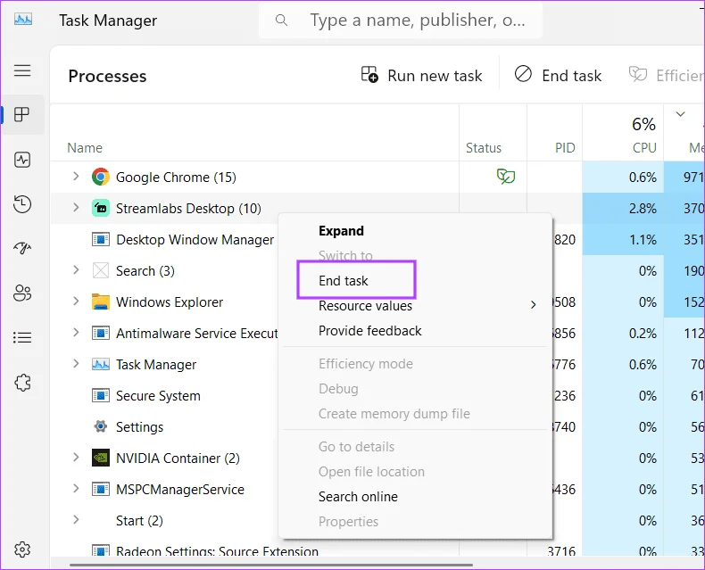This screenshot has width=705, height=570.
Task: Choose End task in the context menu
Action: 343,281
